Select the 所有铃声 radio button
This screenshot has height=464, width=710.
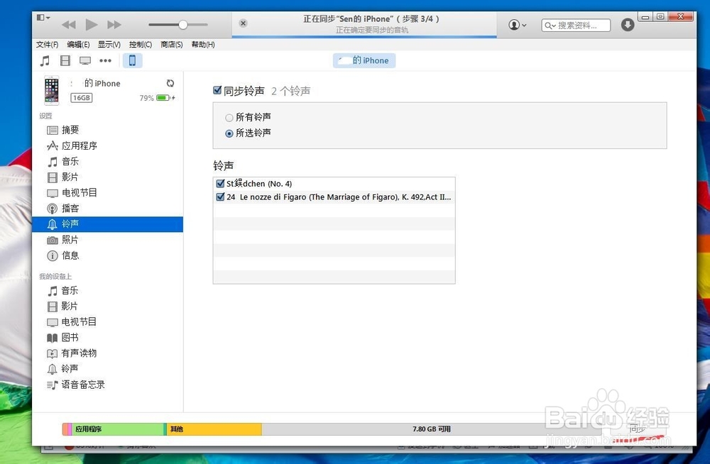pos(229,118)
